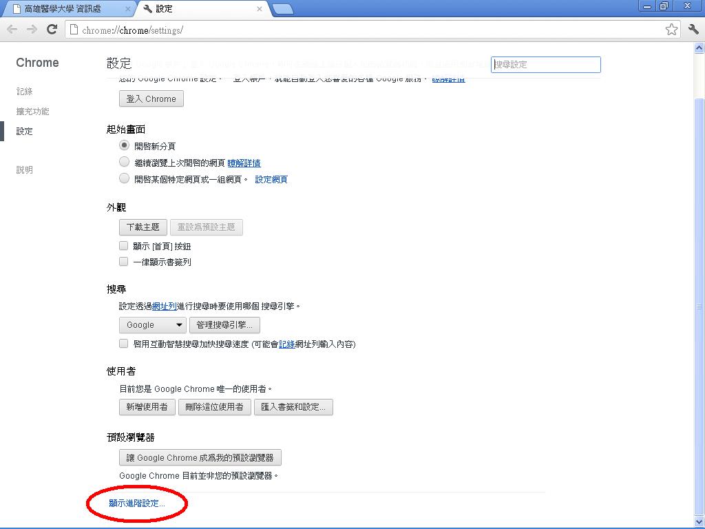Open a new tab

283,10
